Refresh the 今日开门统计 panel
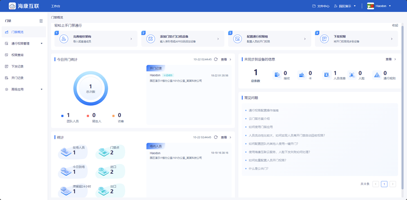The height and width of the screenshot is (200, 407). coord(216,60)
